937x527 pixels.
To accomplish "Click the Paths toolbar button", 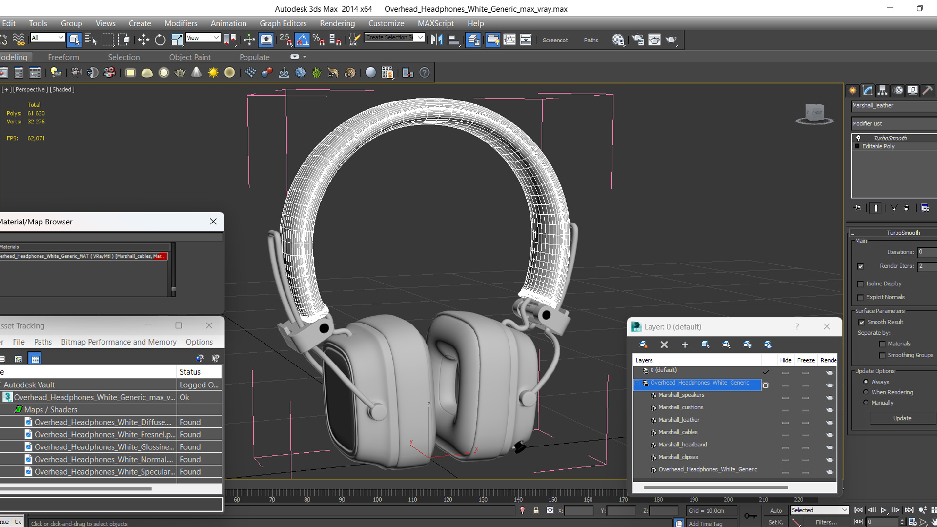I will click(591, 40).
